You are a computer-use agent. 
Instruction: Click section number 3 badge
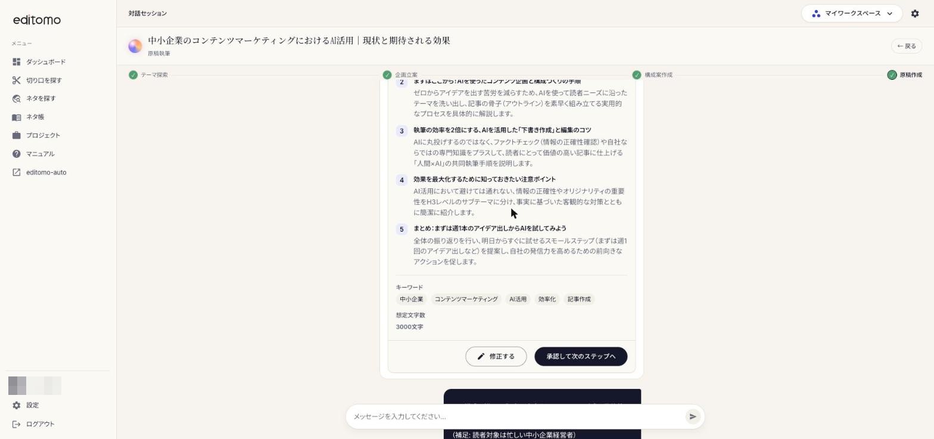[401, 131]
